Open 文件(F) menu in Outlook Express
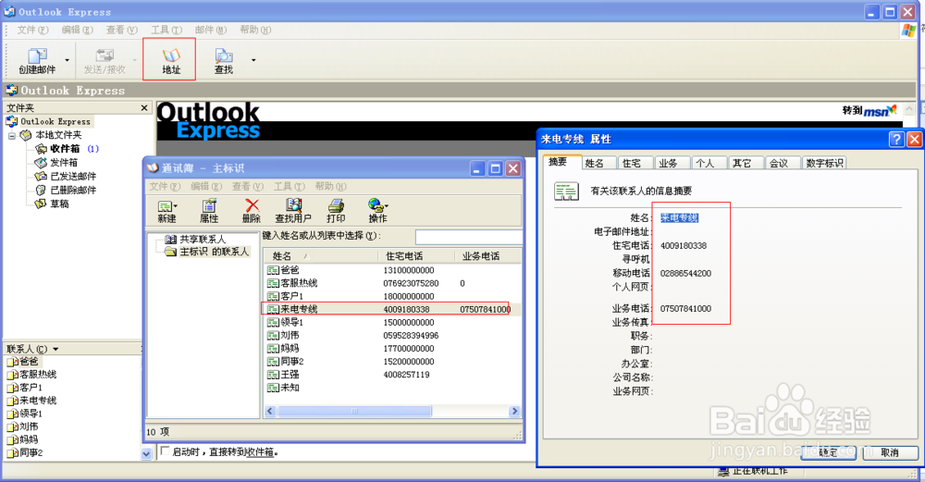This screenshot has width=925, height=482. tap(31, 30)
